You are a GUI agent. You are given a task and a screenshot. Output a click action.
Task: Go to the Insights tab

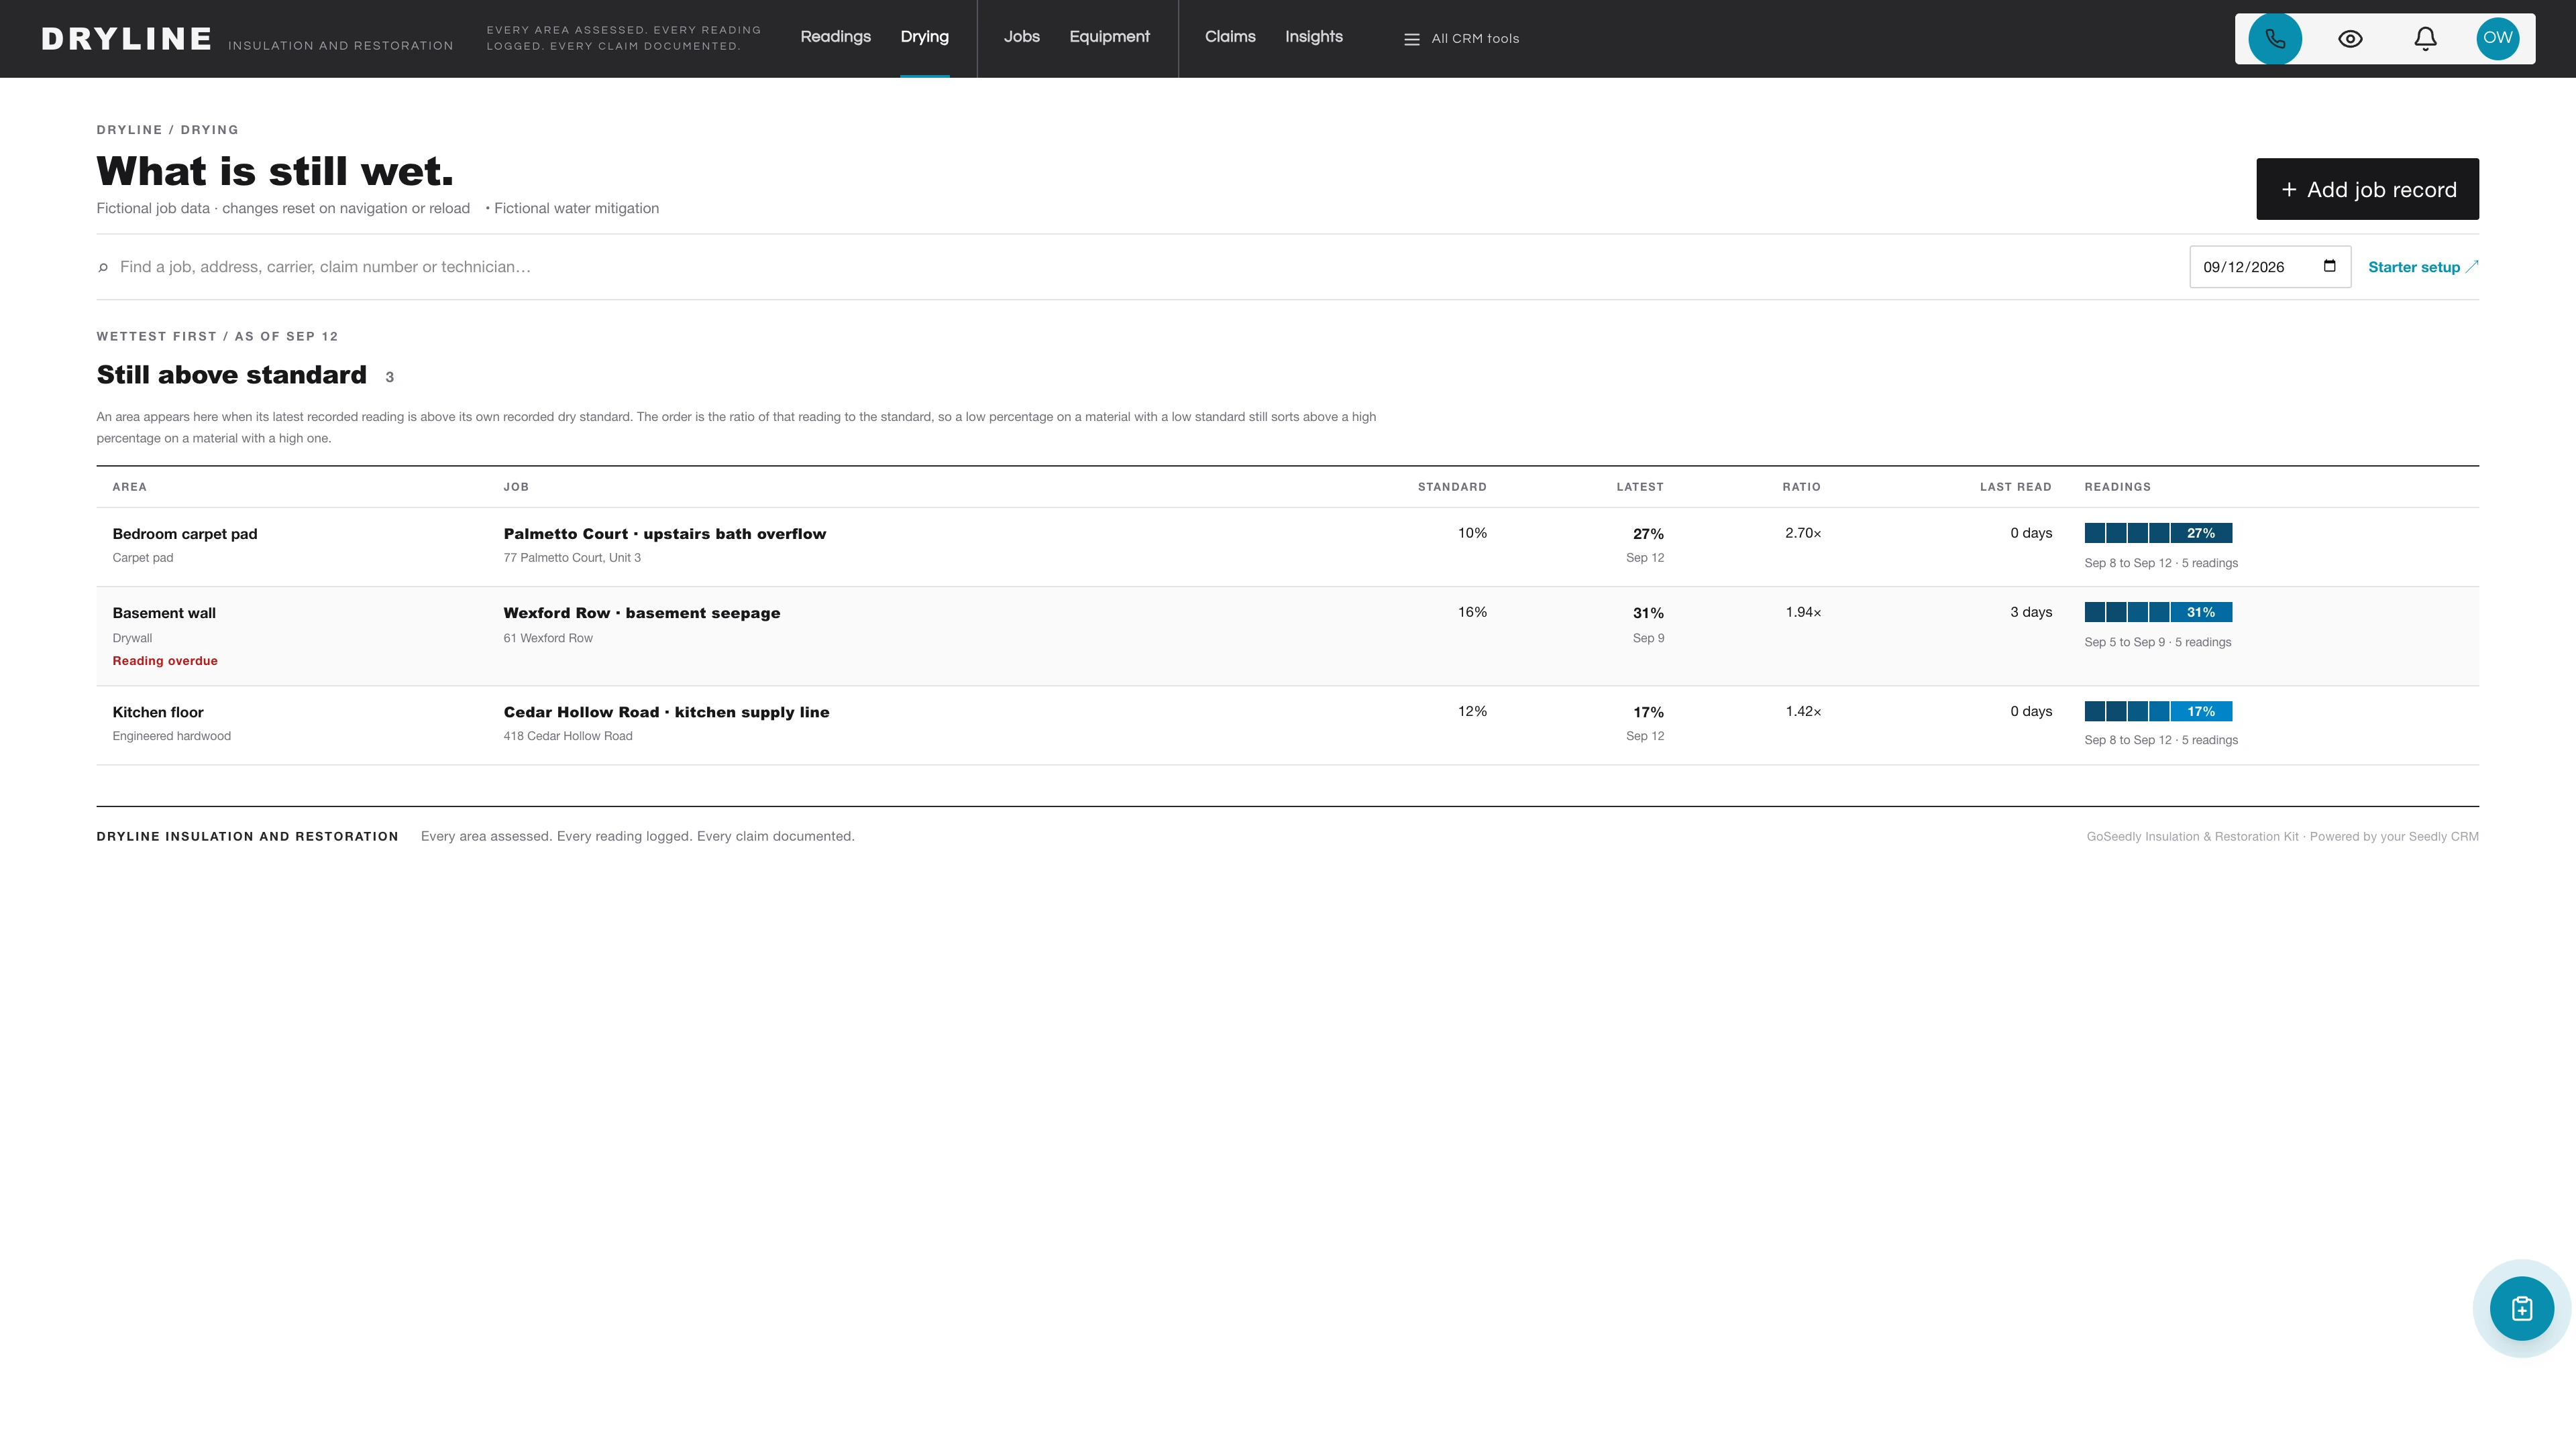click(x=1313, y=37)
